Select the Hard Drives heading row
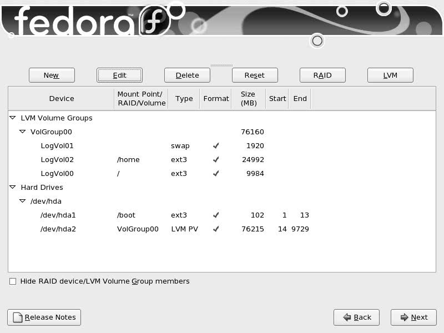 click(x=222, y=188)
